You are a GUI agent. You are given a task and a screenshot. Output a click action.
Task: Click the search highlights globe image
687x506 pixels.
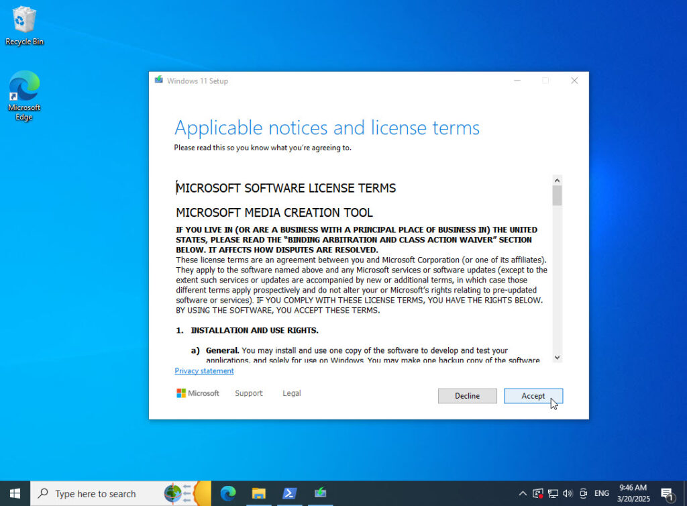click(x=187, y=493)
